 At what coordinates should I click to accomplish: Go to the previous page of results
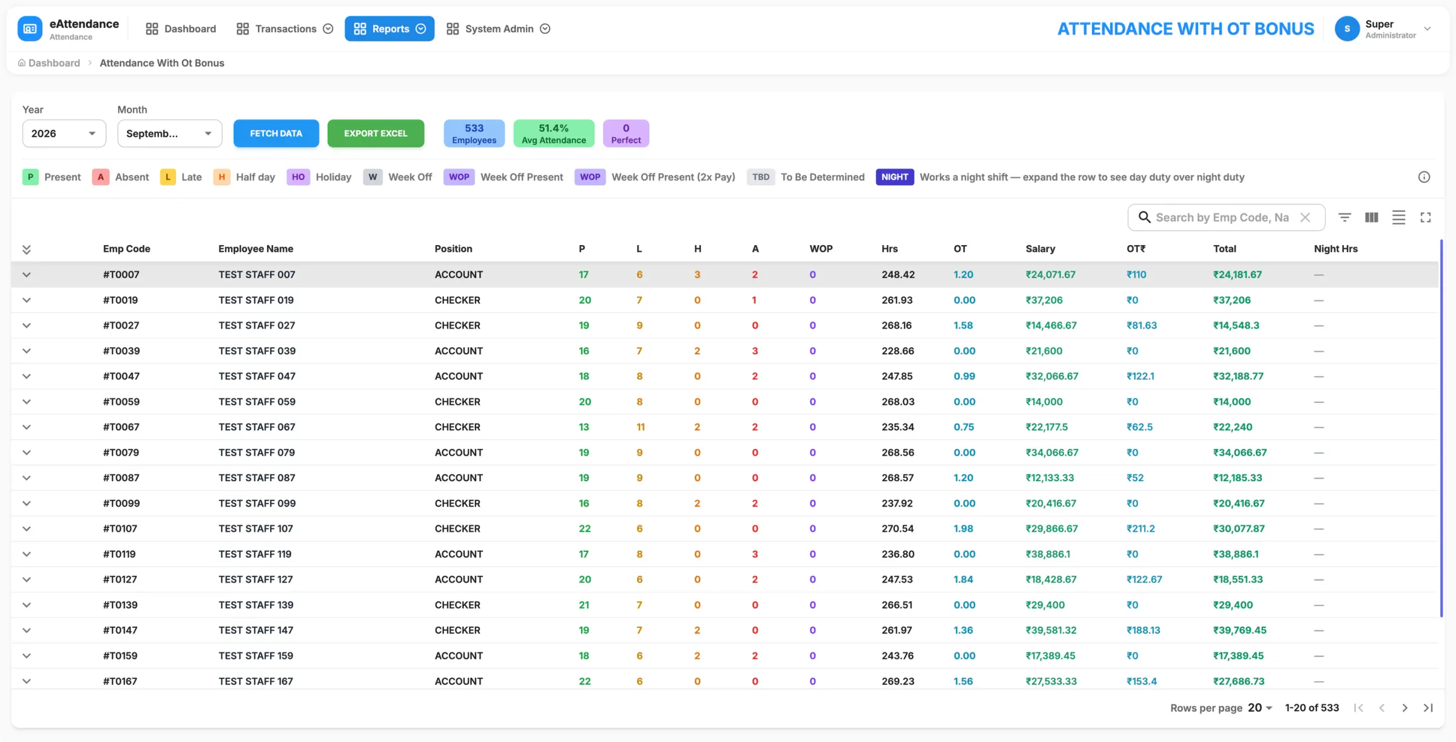click(1381, 708)
